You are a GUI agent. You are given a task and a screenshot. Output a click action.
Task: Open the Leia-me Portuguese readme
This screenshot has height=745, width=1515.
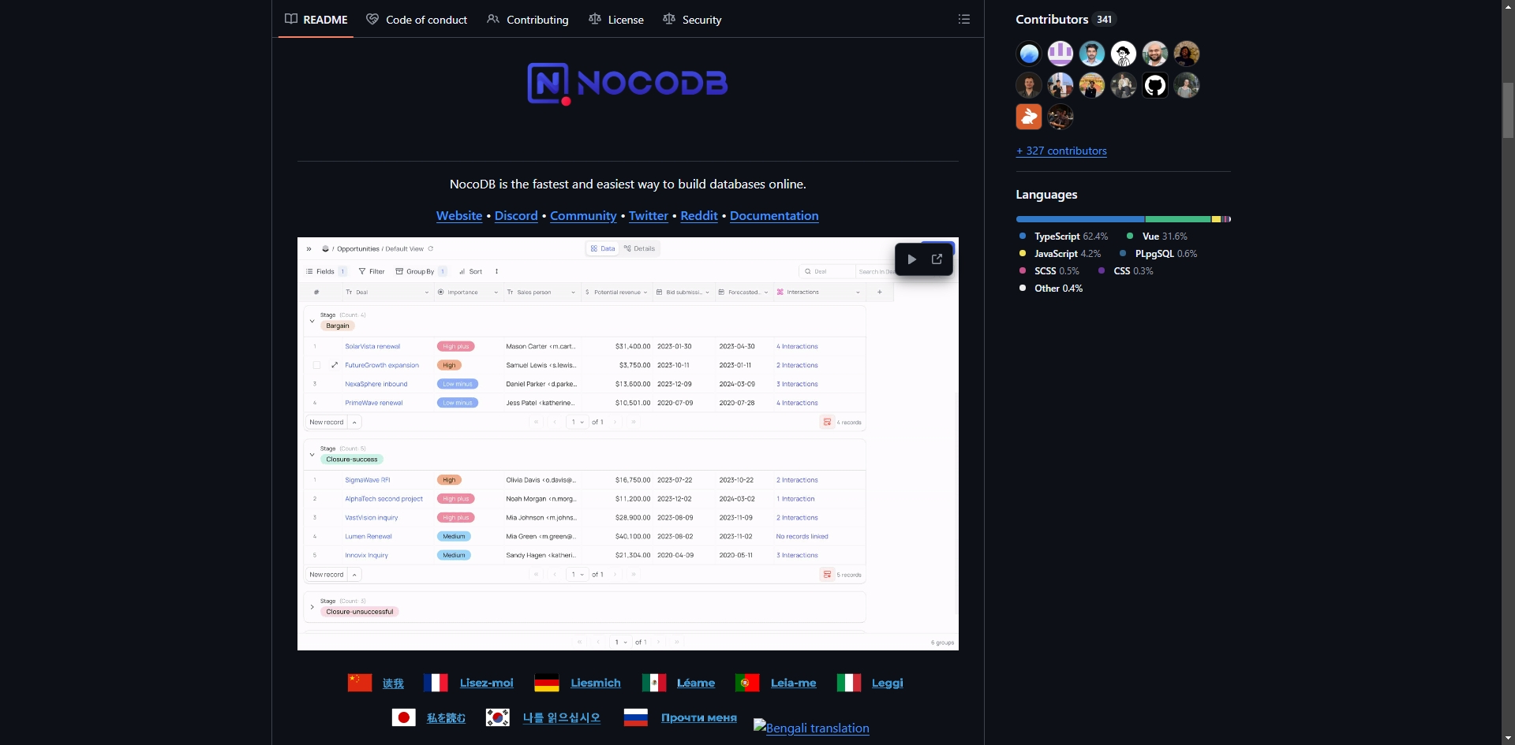pyautogui.click(x=794, y=683)
